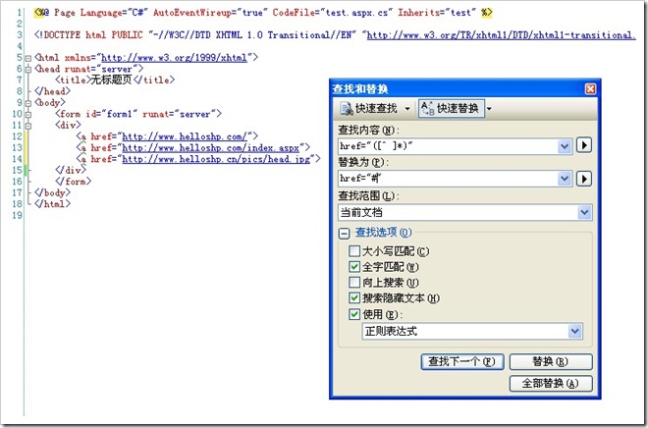Click the xhtml1-transitional DTD link

click(502, 35)
